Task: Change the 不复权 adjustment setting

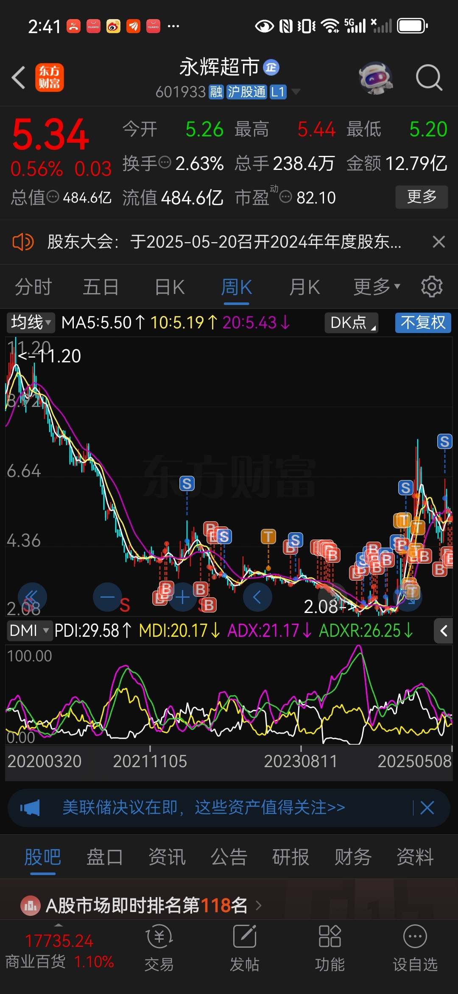Action: click(x=423, y=322)
